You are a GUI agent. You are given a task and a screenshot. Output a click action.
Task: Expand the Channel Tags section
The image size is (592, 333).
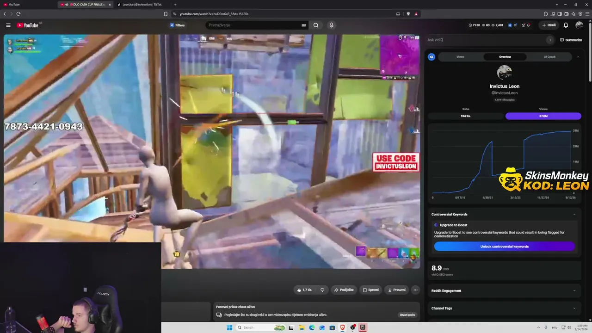[505, 308]
